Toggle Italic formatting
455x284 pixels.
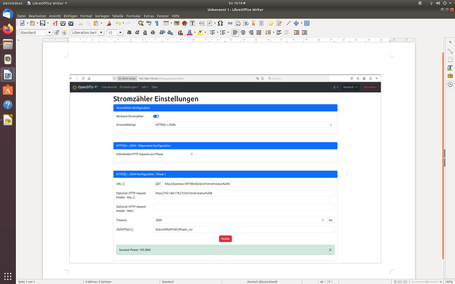pyautogui.click(x=137, y=32)
